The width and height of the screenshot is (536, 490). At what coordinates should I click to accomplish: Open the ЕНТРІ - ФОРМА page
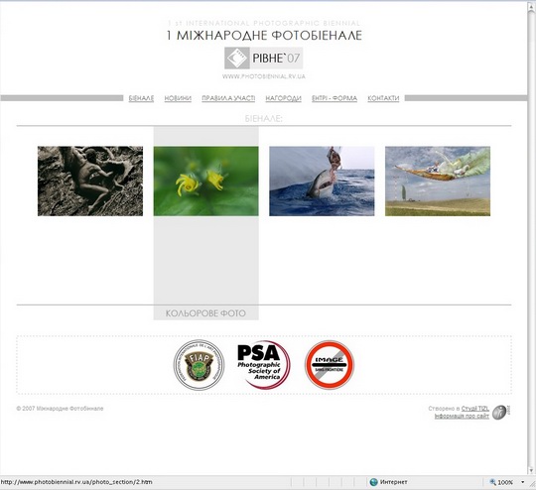click(335, 98)
